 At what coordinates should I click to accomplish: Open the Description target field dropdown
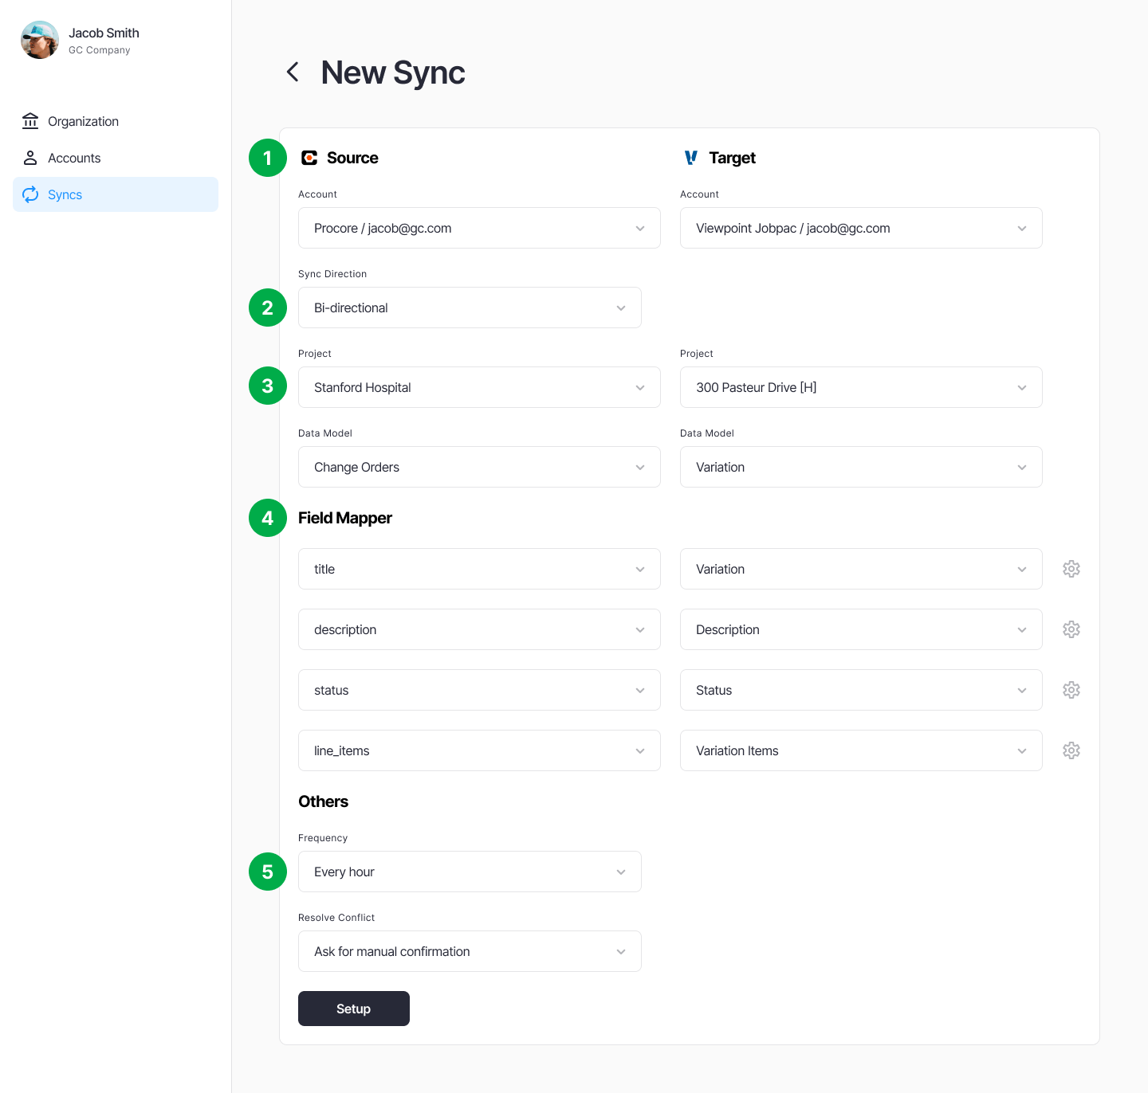pyautogui.click(x=861, y=629)
